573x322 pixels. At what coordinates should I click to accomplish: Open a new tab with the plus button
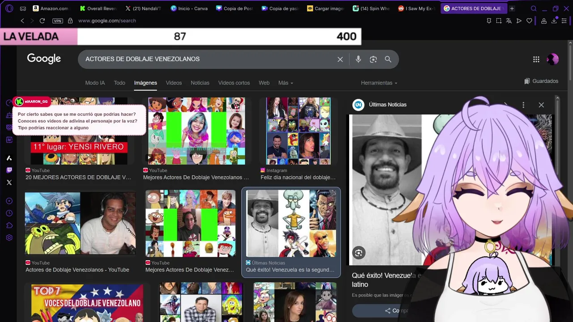click(x=512, y=8)
